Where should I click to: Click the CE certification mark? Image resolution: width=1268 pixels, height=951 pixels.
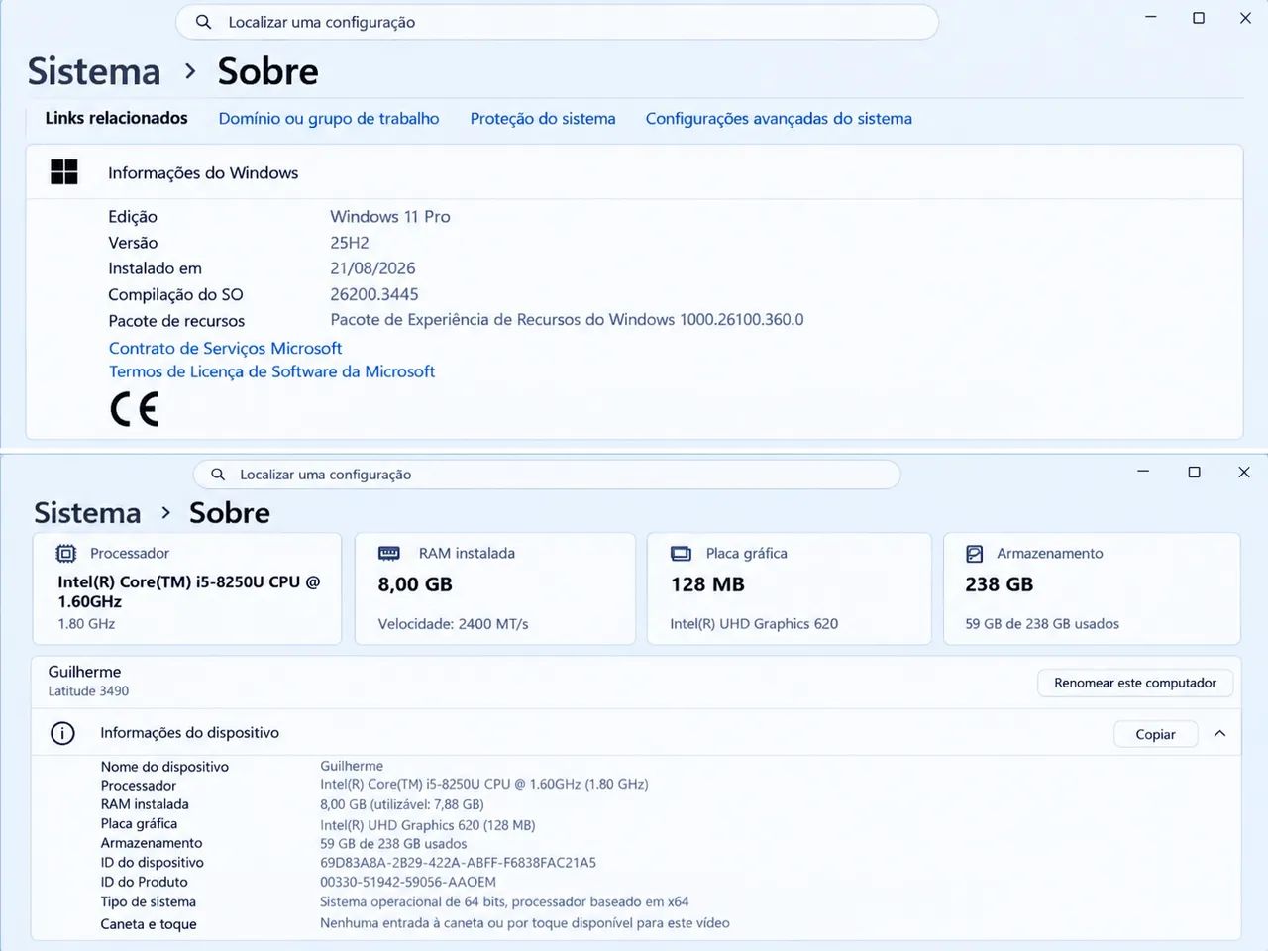point(134,409)
